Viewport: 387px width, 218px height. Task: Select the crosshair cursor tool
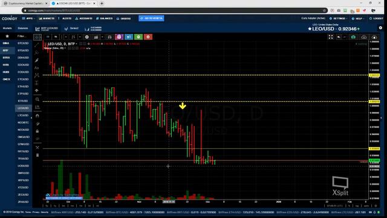tap(37, 37)
